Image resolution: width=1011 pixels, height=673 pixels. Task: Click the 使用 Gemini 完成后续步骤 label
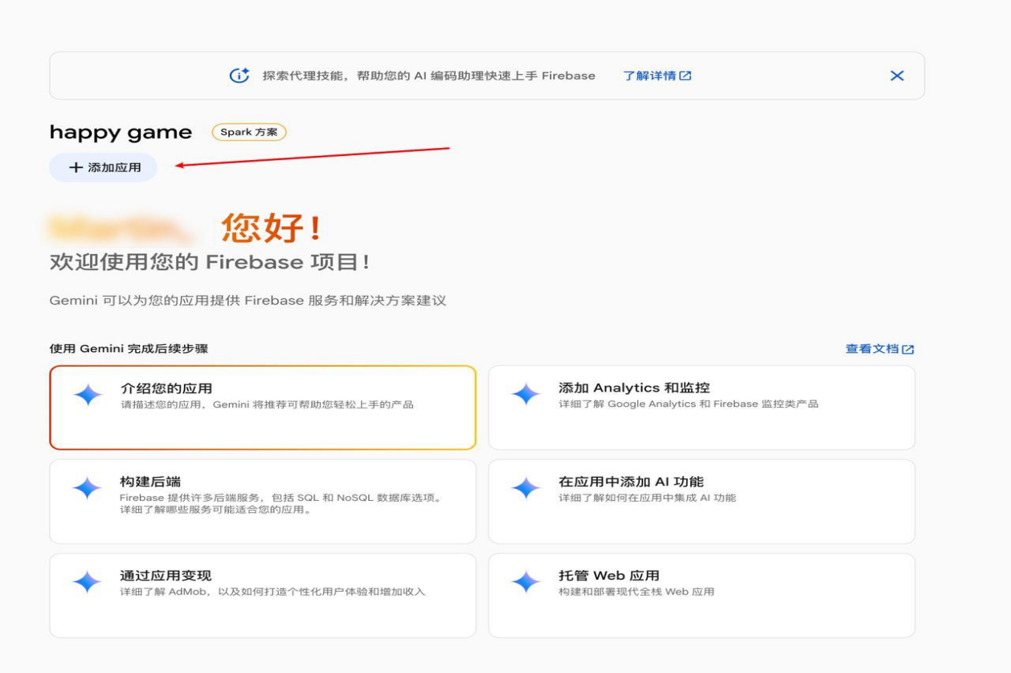click(x=129, y=349)
